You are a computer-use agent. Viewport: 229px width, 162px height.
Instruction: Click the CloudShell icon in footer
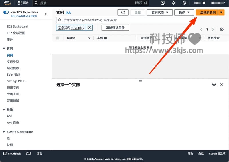point(5,153)
